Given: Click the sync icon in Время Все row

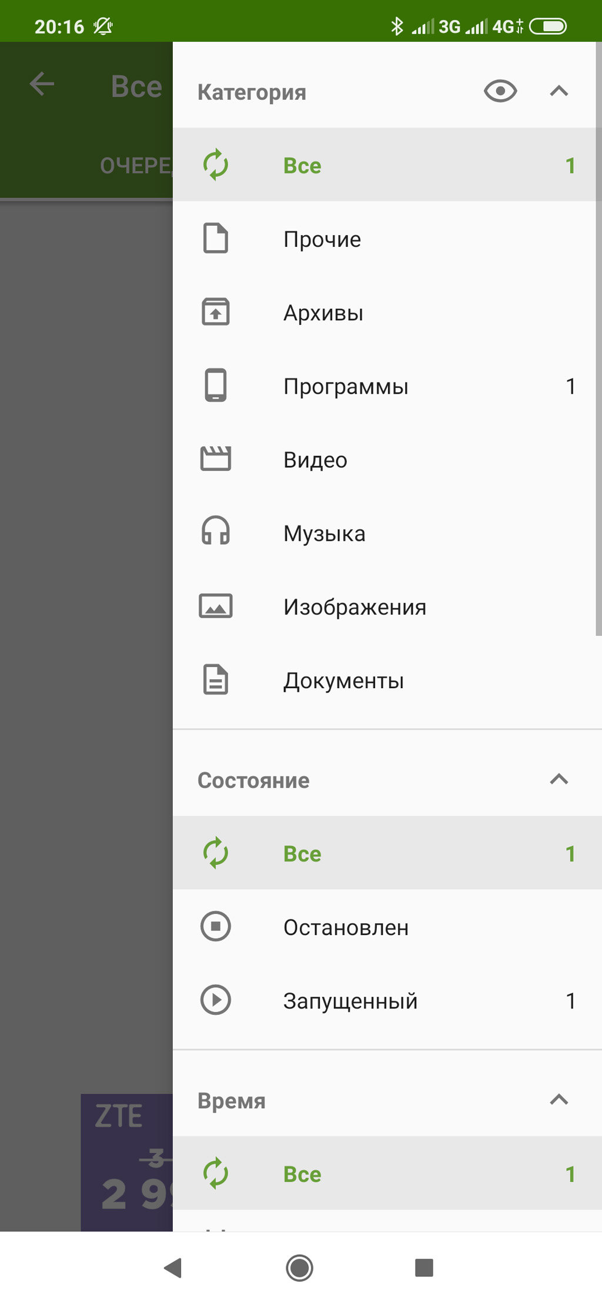Looking at the screenshot, I should pyautogui.click(x=216, y=1174).
